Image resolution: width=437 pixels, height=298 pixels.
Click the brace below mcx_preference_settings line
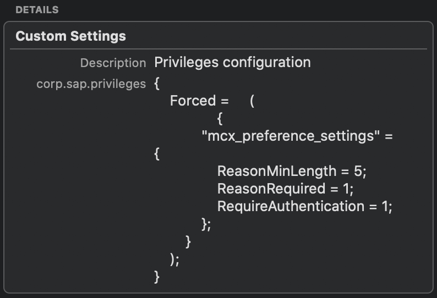pyautogui.click(x=157, y=153)
